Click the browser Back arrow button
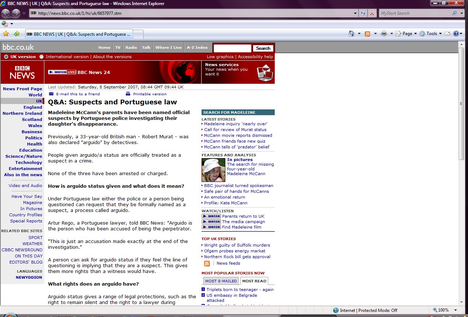The image size is (468, 317). [x=6, y=13]
